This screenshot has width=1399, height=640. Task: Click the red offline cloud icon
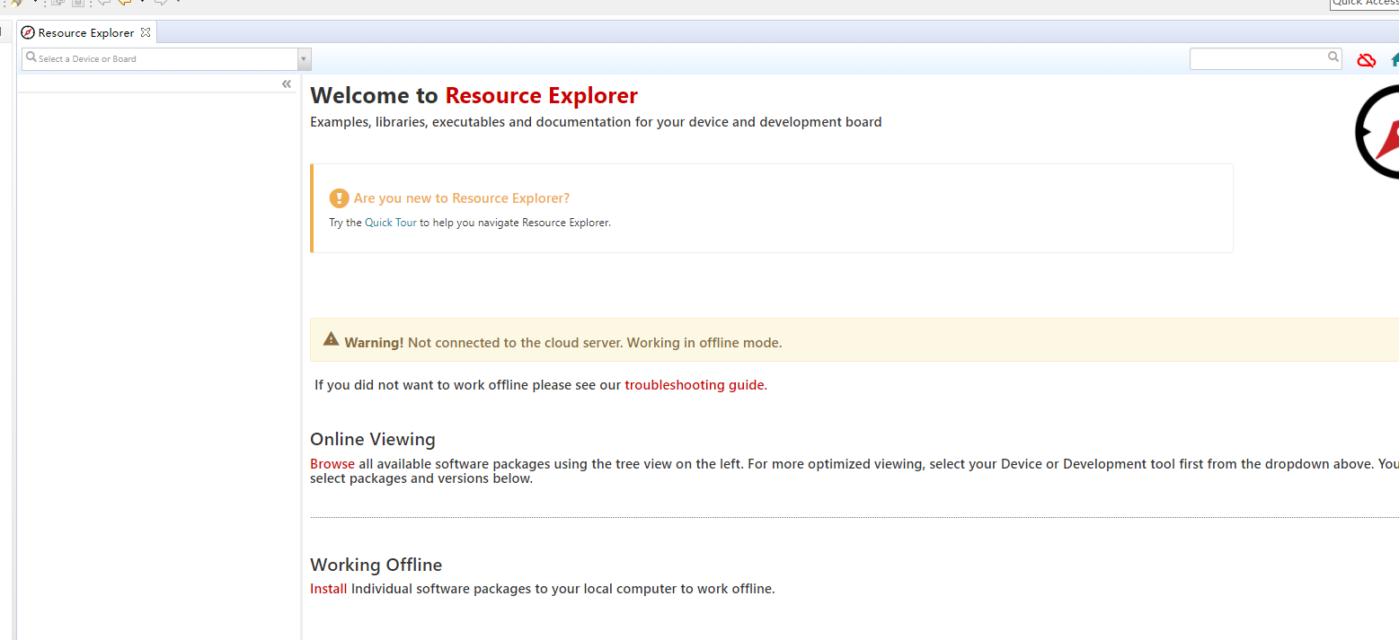[x=1366, y=60]
